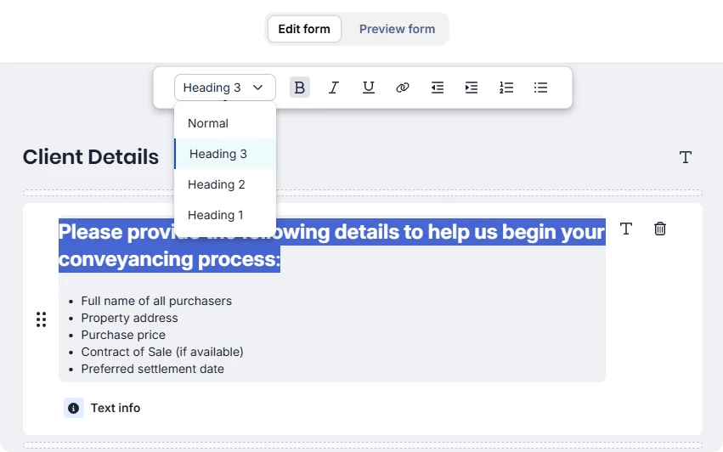Click 'Full name of all purchasers' bullet
Screen dimensions: 723x452
coord(156,301)
